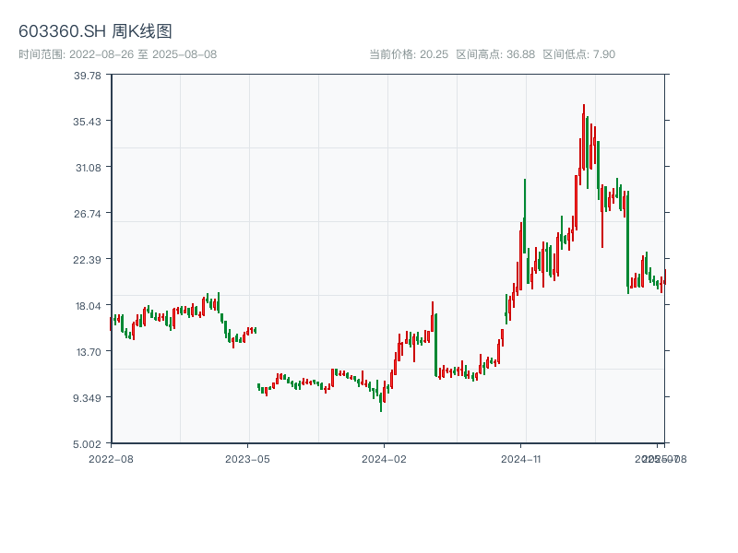
Task: Click y-axis label 13.70
Action: coord(89,352)
